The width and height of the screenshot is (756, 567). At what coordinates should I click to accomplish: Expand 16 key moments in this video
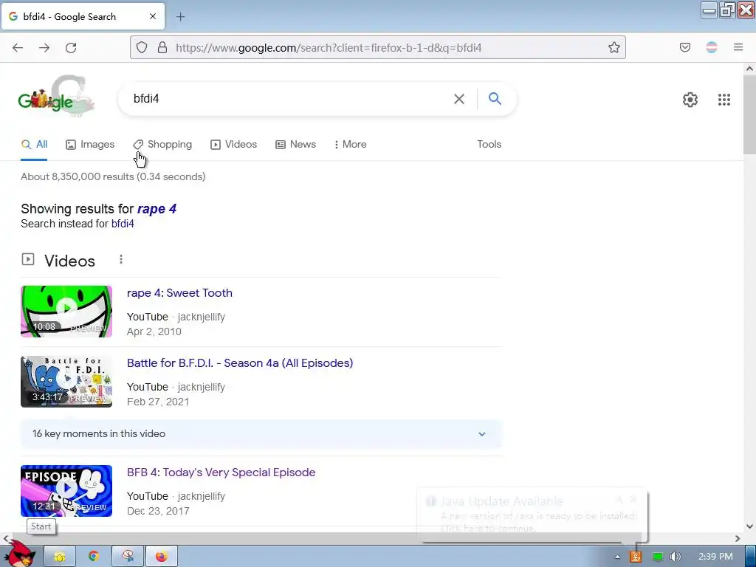(x=261, y=434)
